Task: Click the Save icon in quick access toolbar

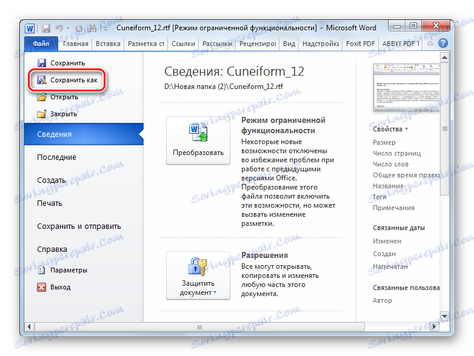Action: pyautogui.click(x=46, y=28)
